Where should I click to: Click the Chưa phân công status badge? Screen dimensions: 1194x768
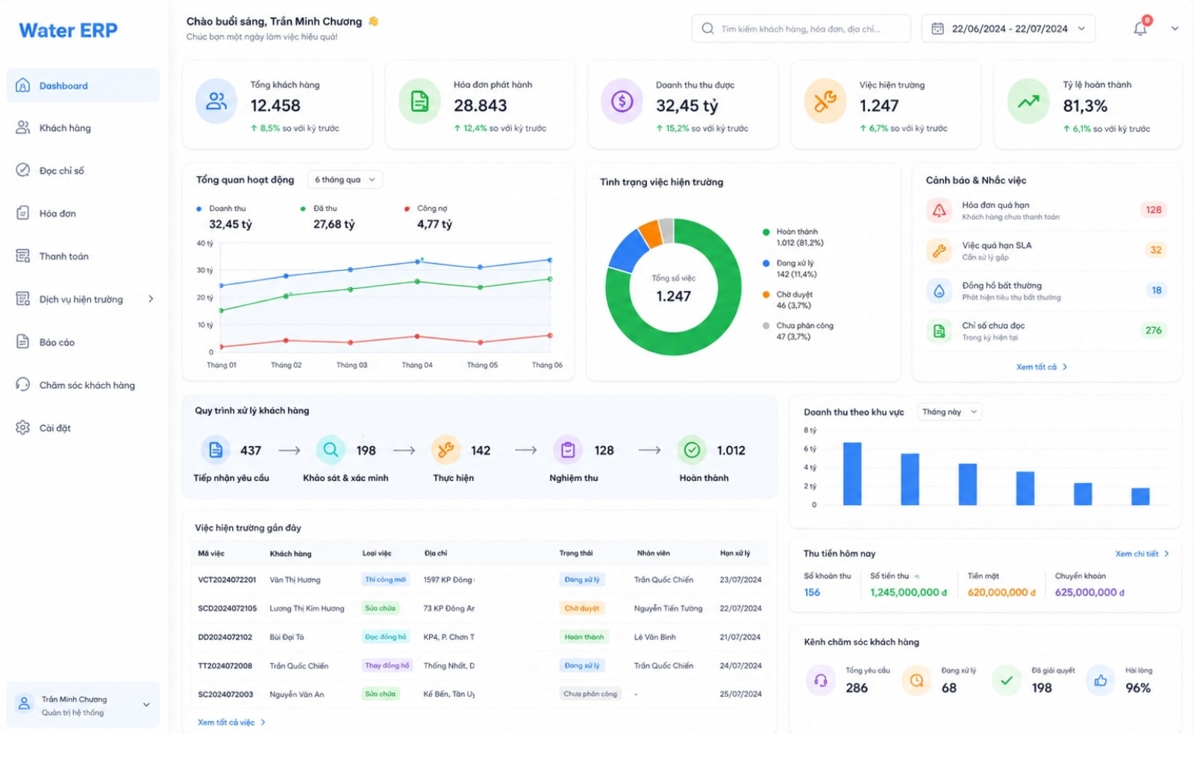coord(590,694)
